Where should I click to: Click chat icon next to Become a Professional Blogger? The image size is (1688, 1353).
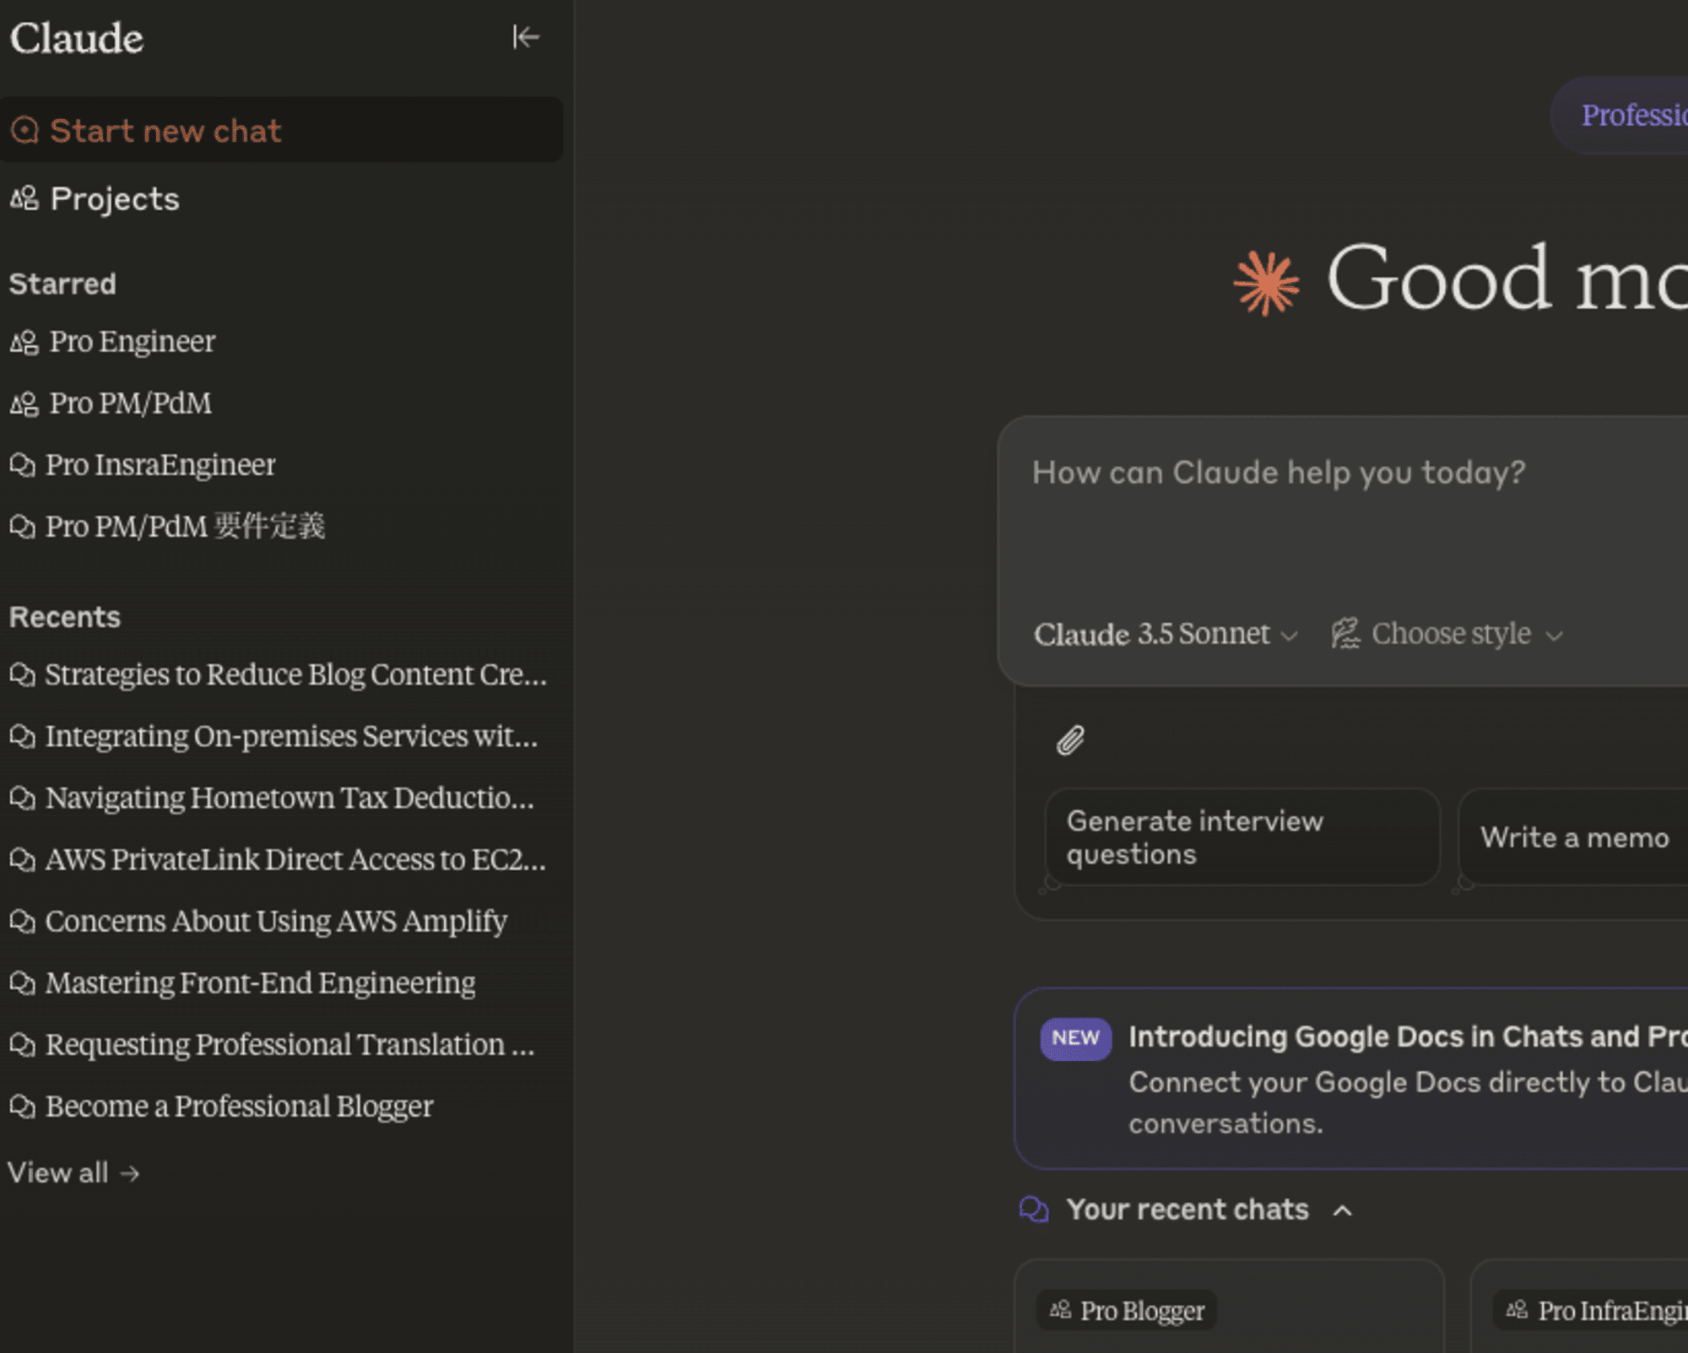pos(23,1107)
